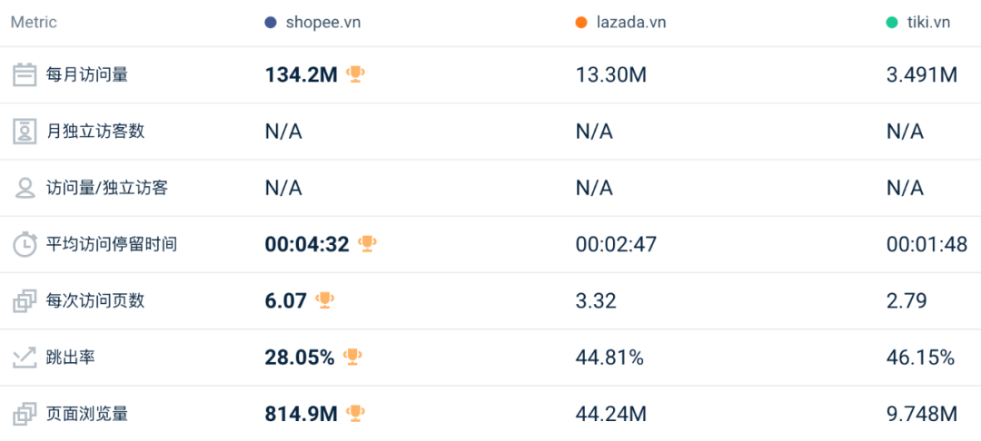Click the trophy icon next to 134.2M
This screenshot has width=981, height=441.
355,75
